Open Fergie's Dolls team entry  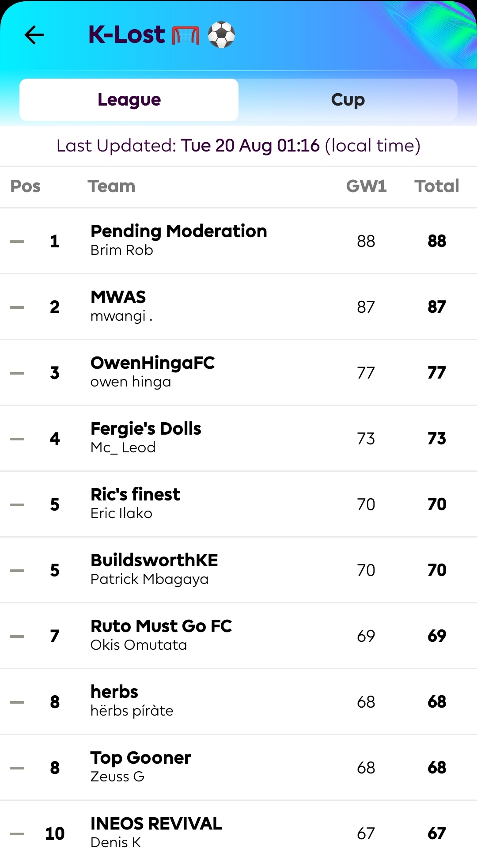pos(238,438)
